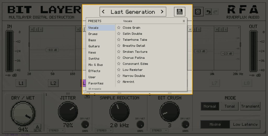Save preset with the floppy disk icon
Image resolution: width=268 pixels, height=136 pixels.
click(180, 12)
